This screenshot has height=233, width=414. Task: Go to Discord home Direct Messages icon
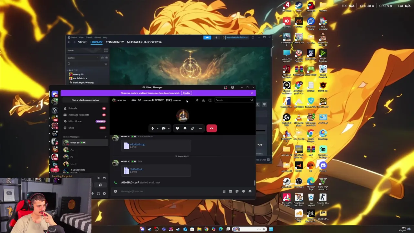point(55,94)
